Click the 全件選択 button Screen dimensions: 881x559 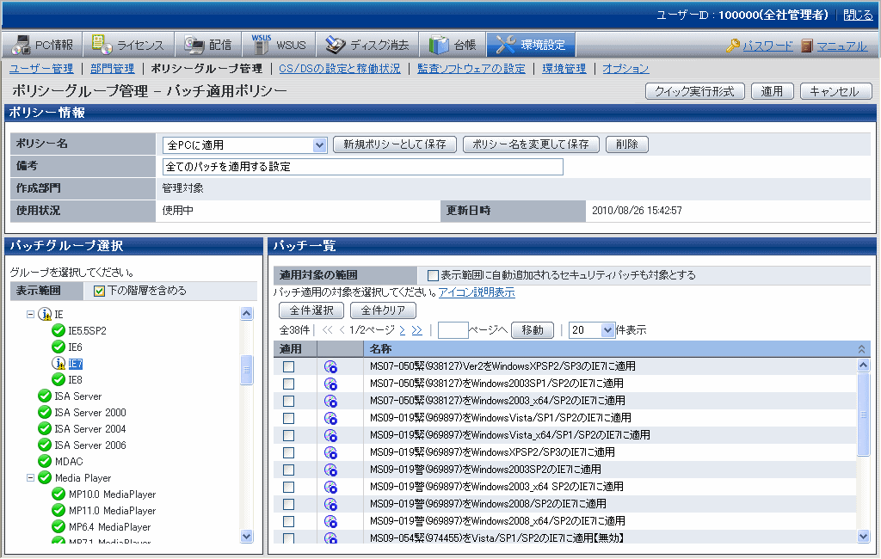tap(311, 310)
